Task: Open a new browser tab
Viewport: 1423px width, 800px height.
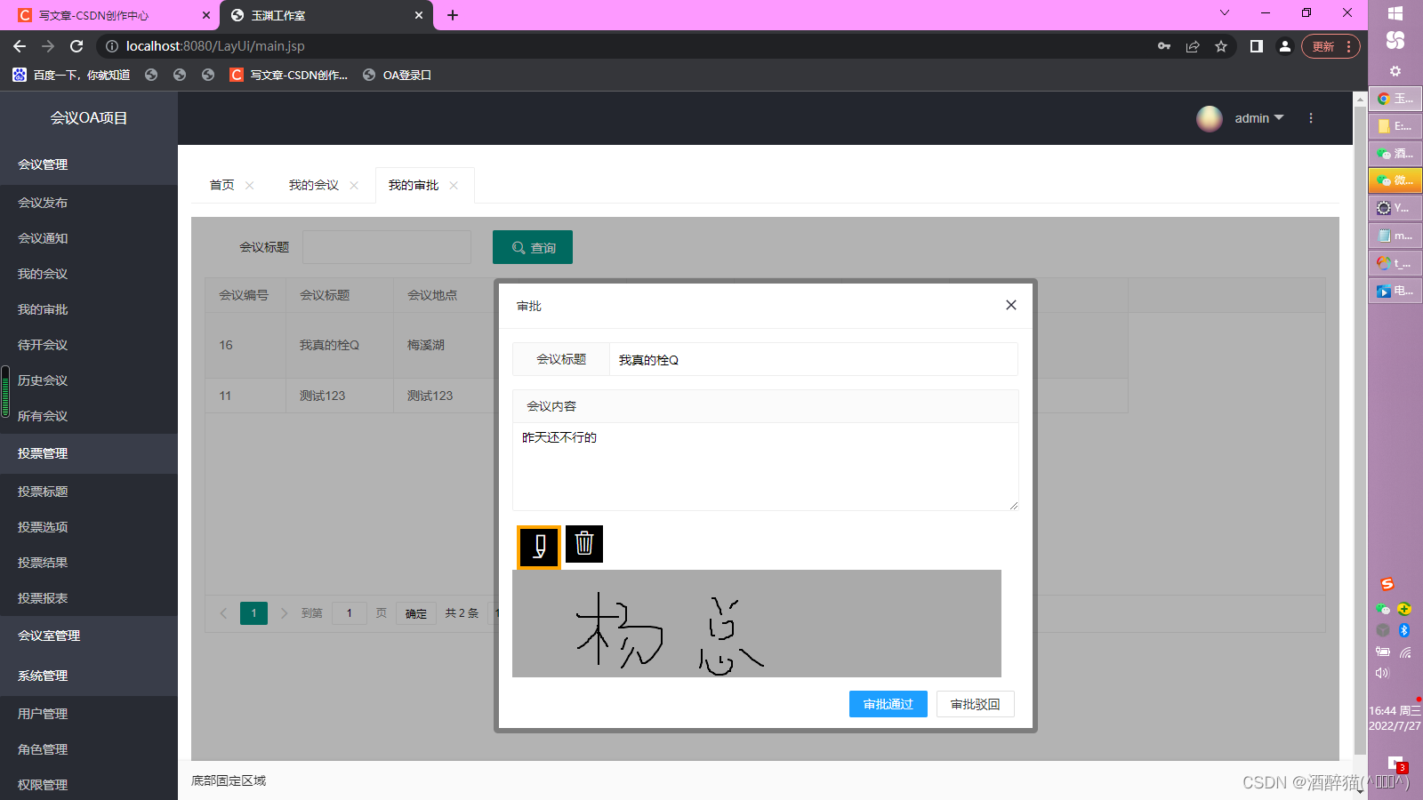Action: 453,15
